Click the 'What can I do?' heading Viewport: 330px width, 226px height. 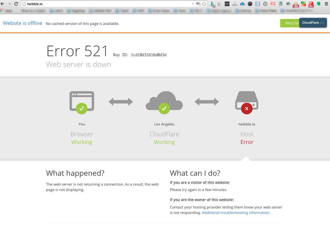pos(195,173)
